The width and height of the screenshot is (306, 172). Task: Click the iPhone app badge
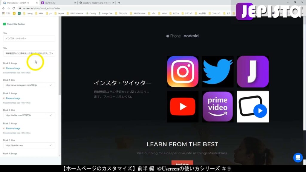coord(173,36)
